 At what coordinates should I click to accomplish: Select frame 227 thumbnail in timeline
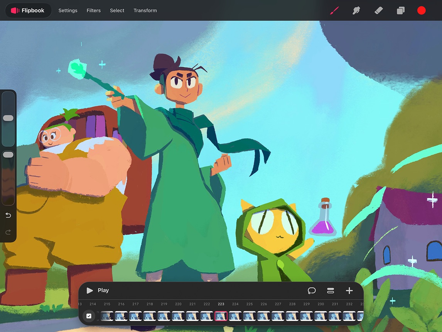tap(278, 316)
